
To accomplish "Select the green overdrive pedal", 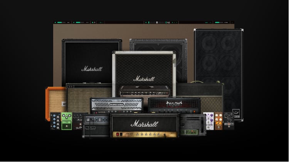I will (67, 121).
